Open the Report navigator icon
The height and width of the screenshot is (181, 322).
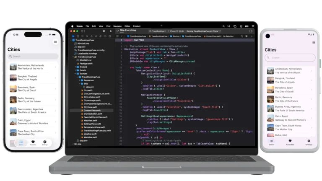pos(110,36)
